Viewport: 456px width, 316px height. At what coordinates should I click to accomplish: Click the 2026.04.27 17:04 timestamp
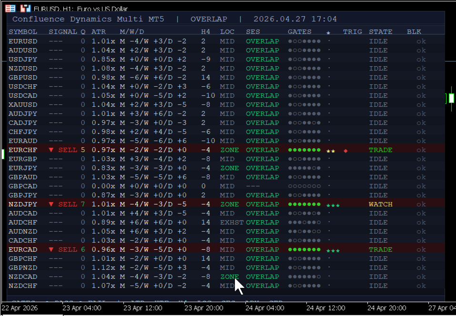295,19
